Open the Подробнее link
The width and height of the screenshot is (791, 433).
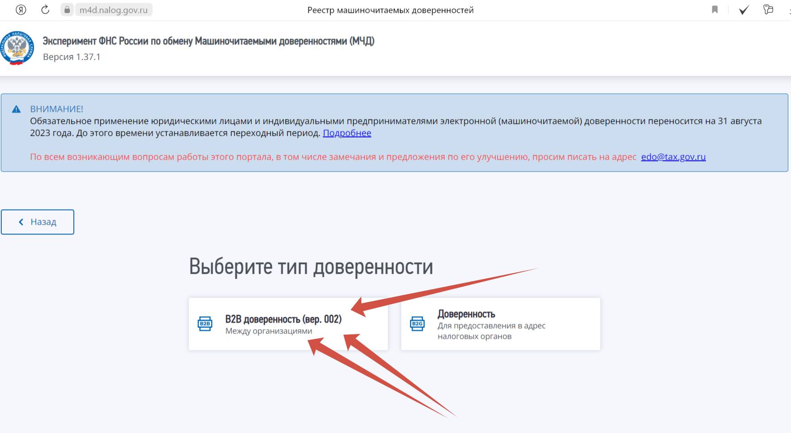tap(347, 133)
